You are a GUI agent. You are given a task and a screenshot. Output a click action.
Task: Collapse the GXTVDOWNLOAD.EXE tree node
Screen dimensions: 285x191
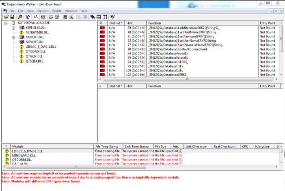(6, 23)
